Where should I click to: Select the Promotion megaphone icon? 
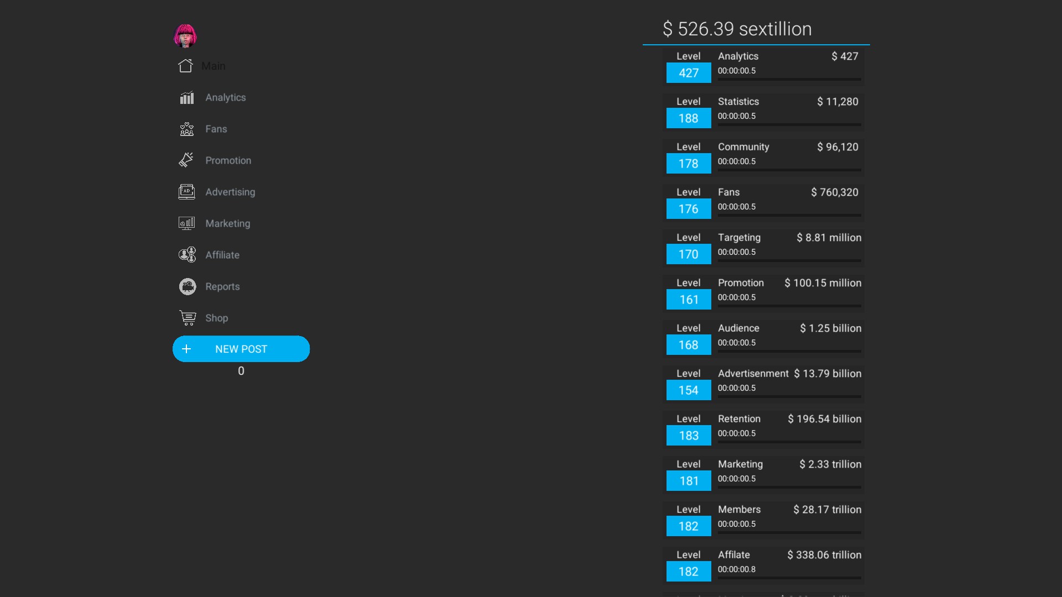(186, 160)
